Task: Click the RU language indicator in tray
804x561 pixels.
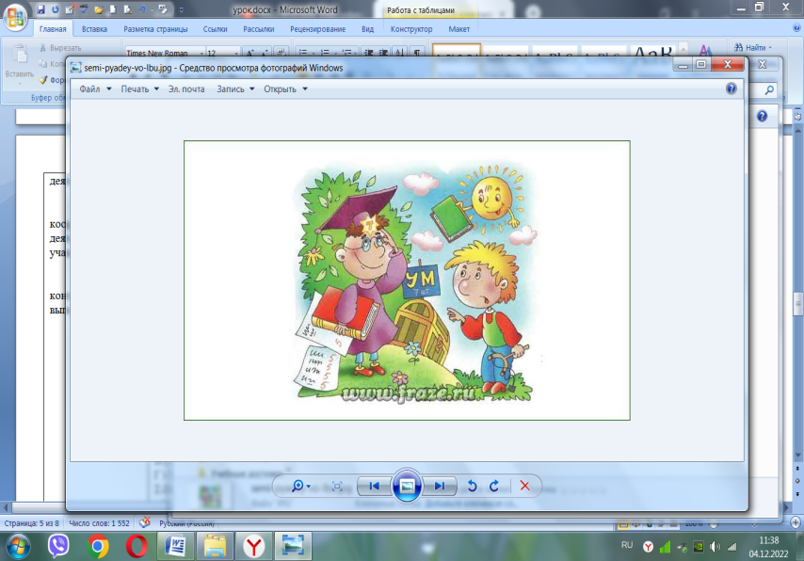Action: 627,545
